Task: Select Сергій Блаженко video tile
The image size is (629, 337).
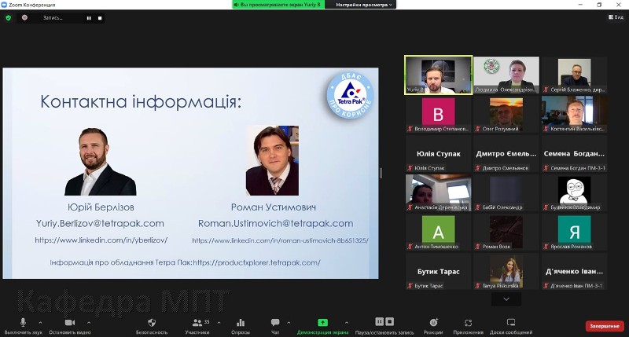Action: pos(574,75)
